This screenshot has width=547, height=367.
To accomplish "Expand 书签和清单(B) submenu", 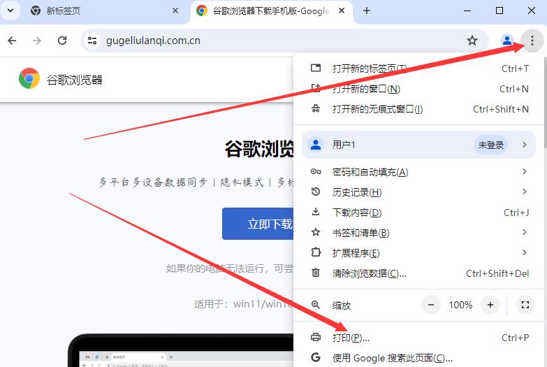I will coord(418,233).
